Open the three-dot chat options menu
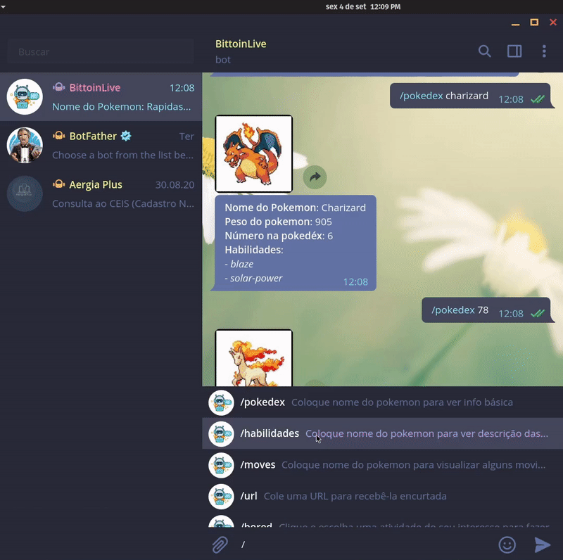The height and width of the screenshot is (560, 563). pyautogui.click(x=544, y=51)
